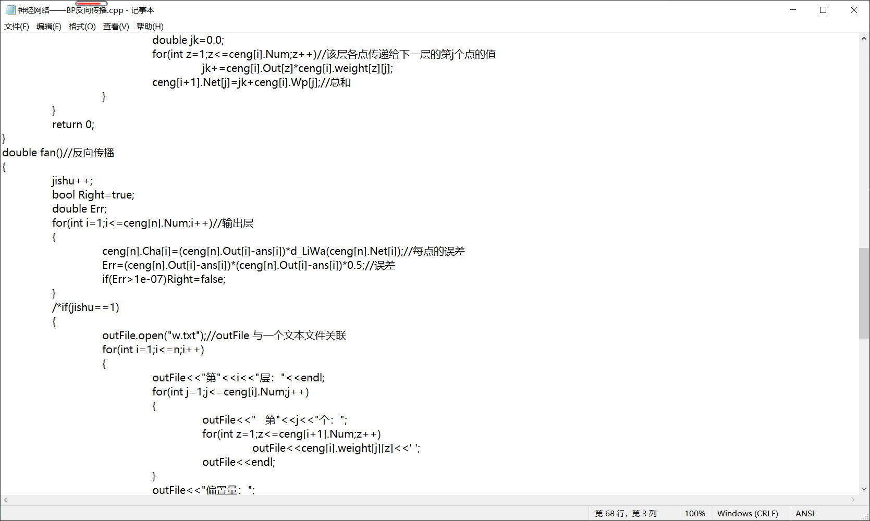
Task: Click the line with comment 该层各点传递给下一层
Action: [324, 54]
